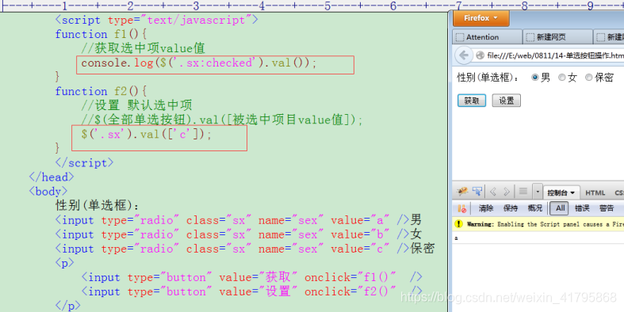Click 清除 to clear the console

(x=486, y=207)
